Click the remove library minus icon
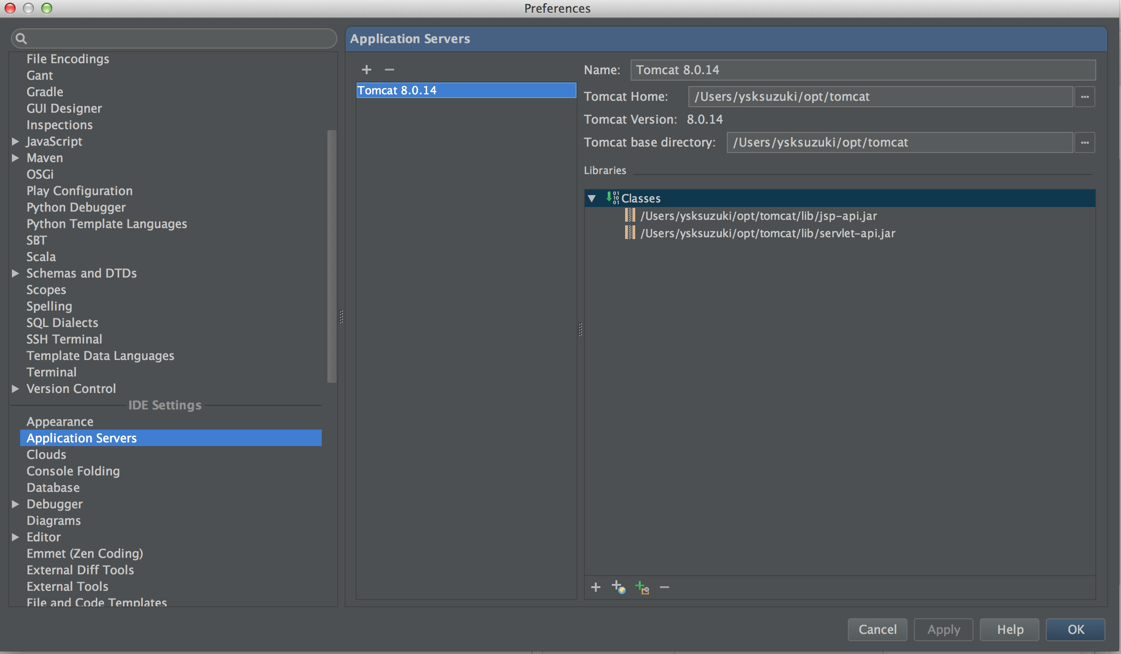1121x654 pixels. [665, 587]
